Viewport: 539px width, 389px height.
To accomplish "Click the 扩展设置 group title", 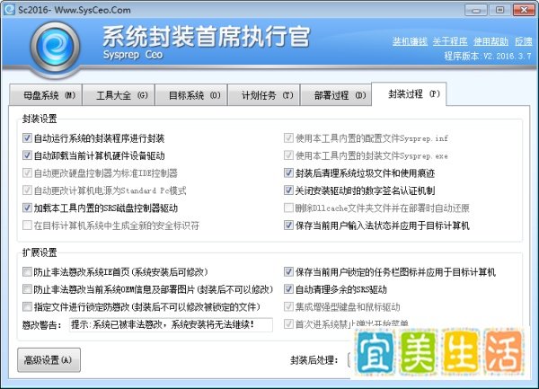I will (40, 252).
